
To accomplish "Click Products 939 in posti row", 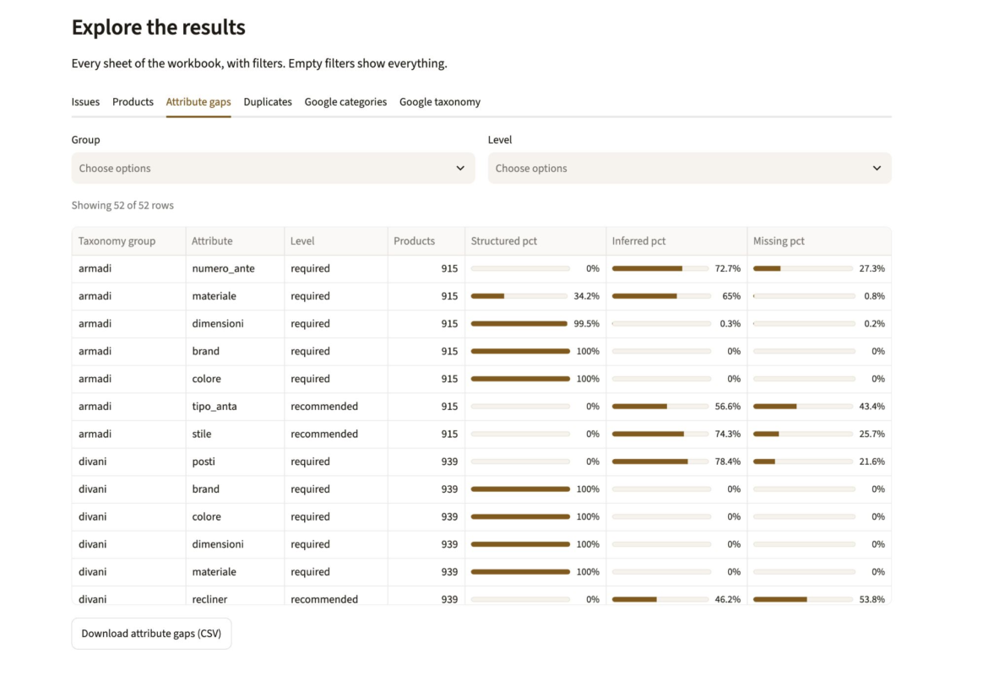I will coord(449,462).
